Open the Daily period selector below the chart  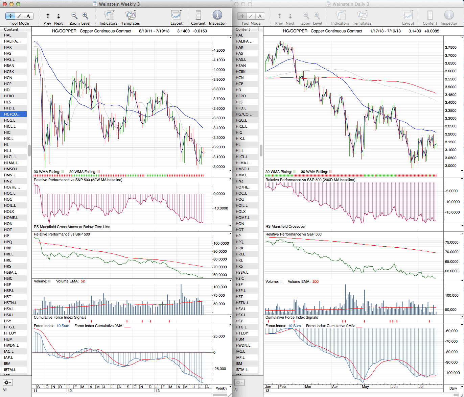[x=453, y=388]
